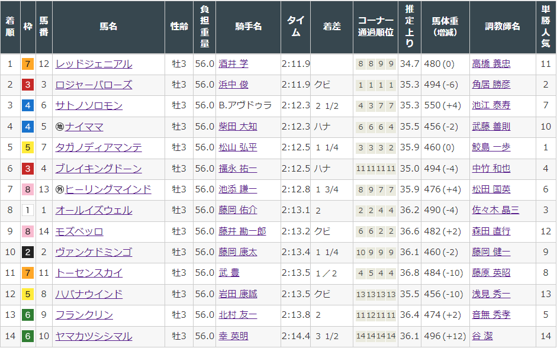The height and width of the screenshot is (348, 557).
Task: Click the 地 mark beside ナイママ
Action: (60, 127)
